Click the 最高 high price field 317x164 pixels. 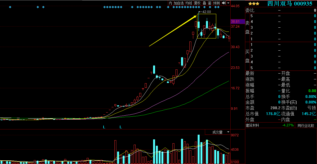(299, 79)
